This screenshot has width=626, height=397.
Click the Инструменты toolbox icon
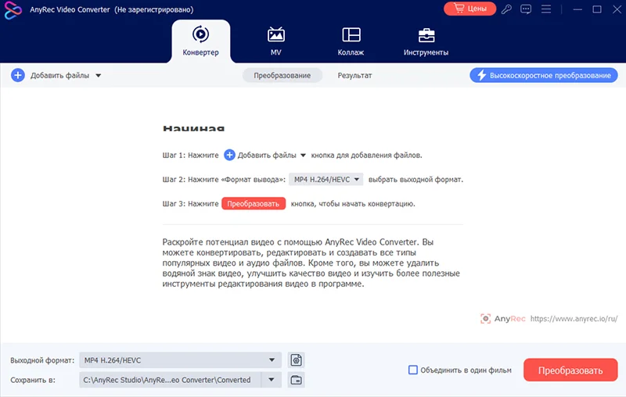426,35
